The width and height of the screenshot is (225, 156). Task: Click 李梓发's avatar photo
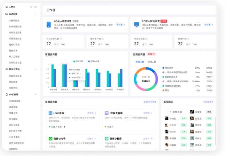192,138
